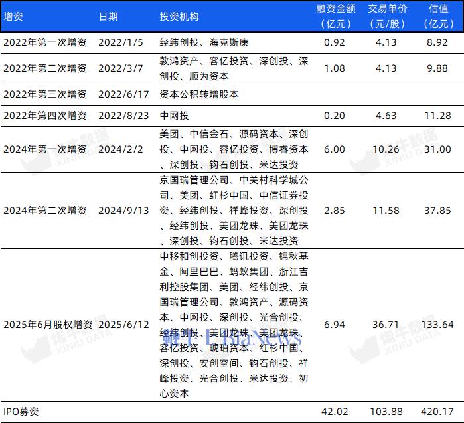The image size is (464, 423).
Task: Click the 投资机构 column header
Action: [x=179, y=17]
